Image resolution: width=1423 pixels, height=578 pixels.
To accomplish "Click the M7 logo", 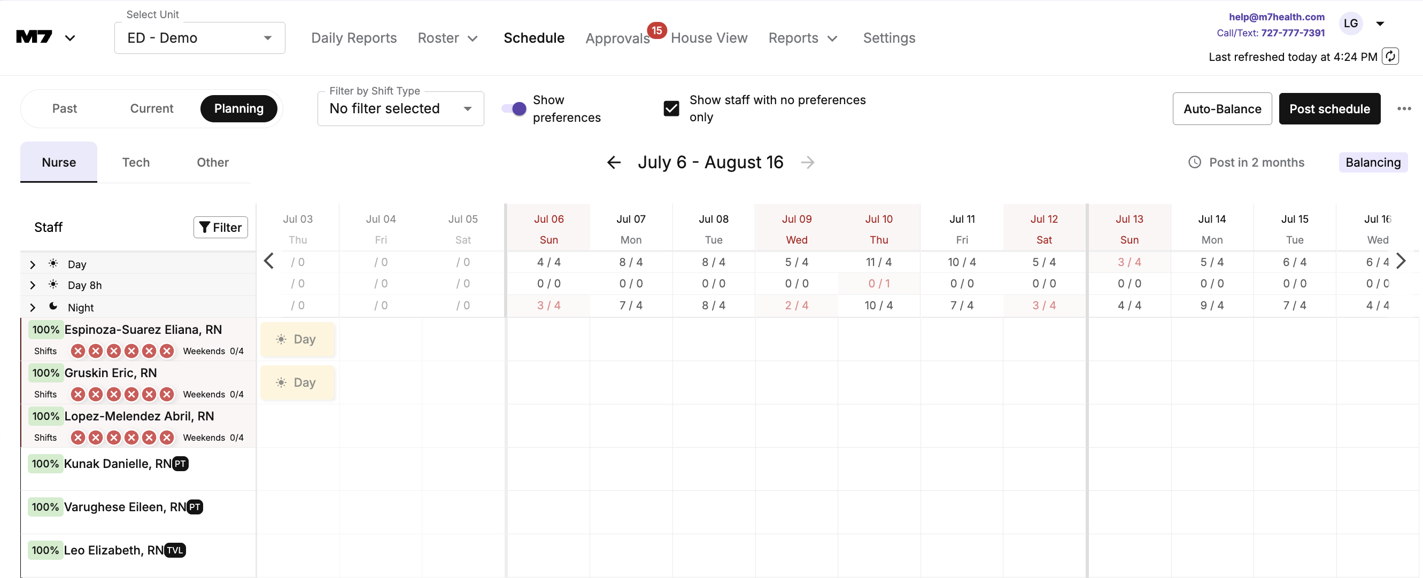I will click(x=34, y=37).
